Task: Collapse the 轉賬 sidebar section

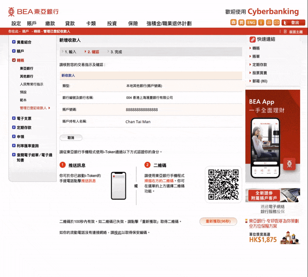Action: coord(14,60)
